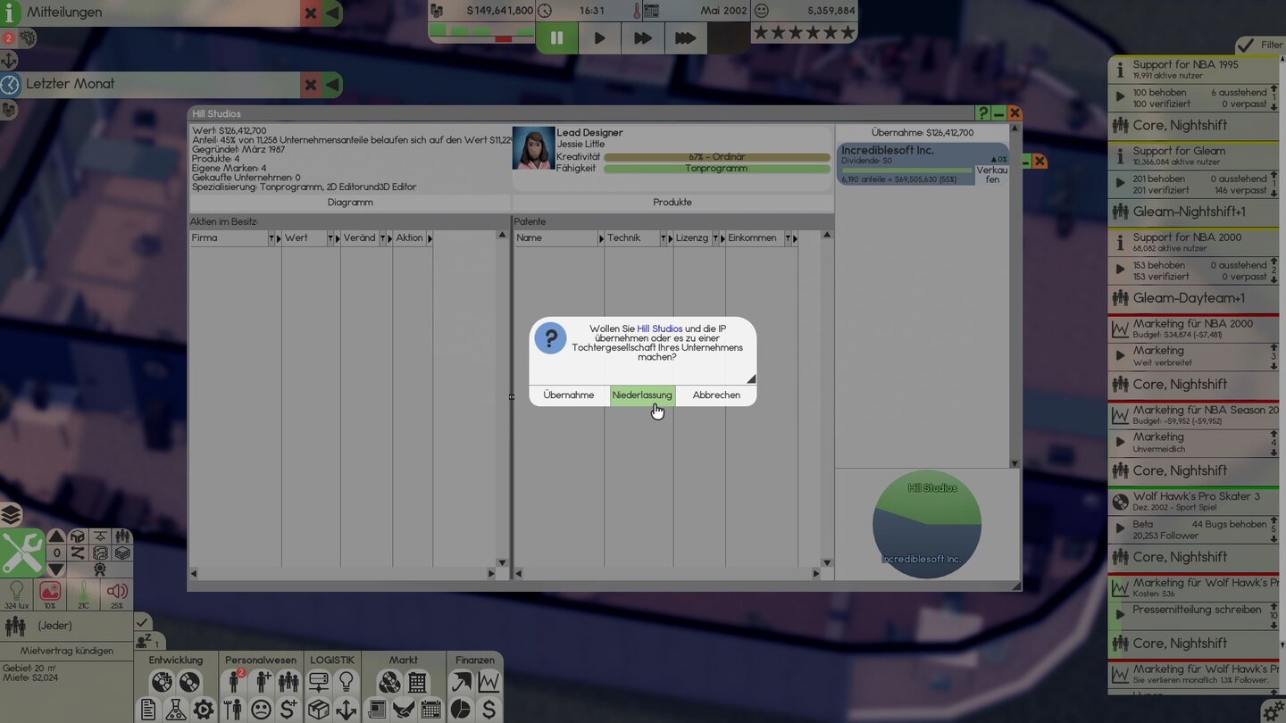Show the speaker noise overlay
Screen dimensions: 1286x723
point(117,594)
